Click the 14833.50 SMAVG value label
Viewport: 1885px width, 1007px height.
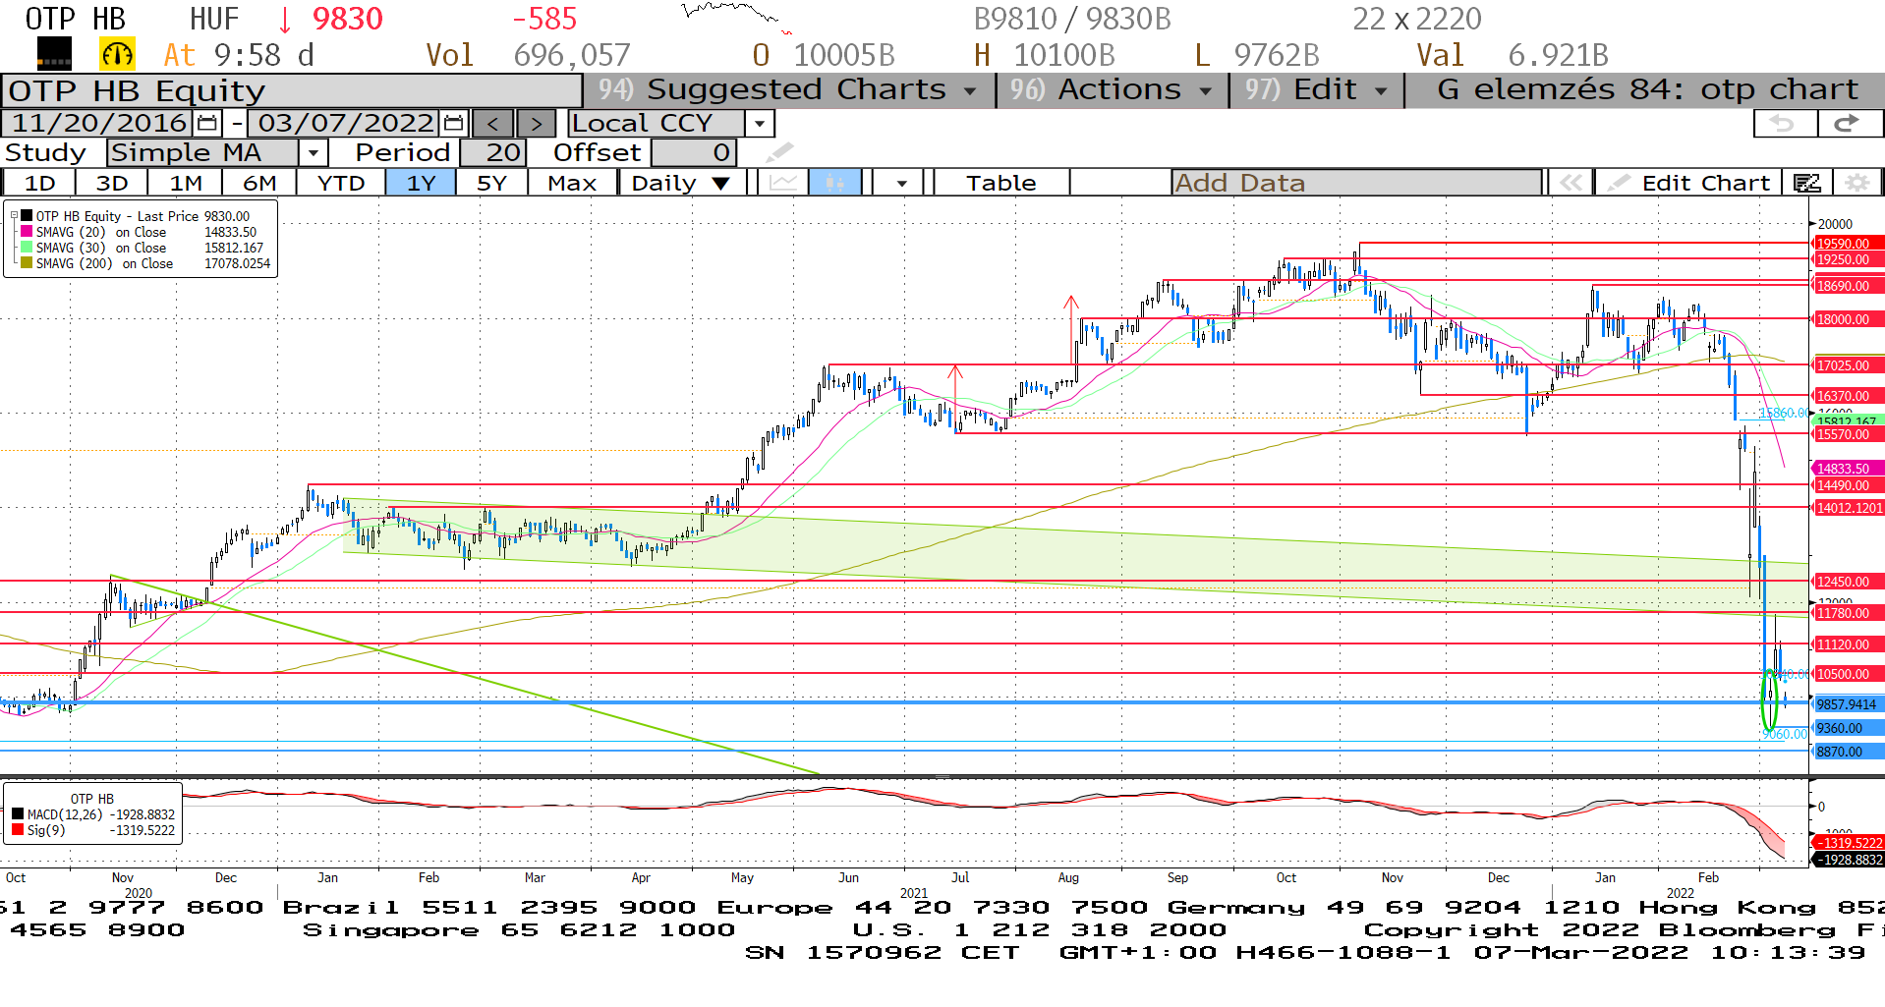click(1848, 470)
